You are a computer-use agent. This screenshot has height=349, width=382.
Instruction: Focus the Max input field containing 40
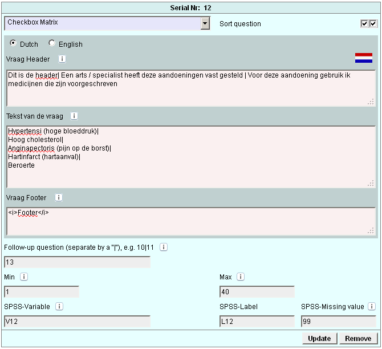(257, 292)
